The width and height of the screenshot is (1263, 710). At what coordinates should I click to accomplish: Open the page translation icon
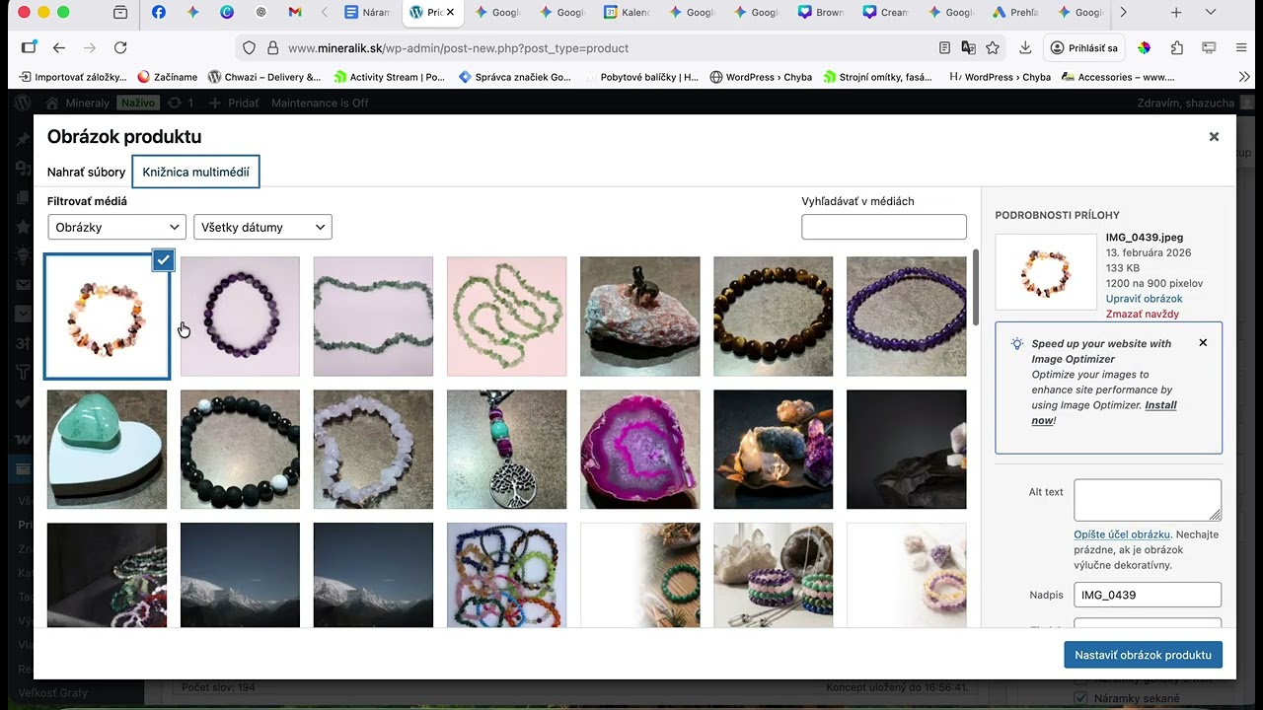[969, 47]
